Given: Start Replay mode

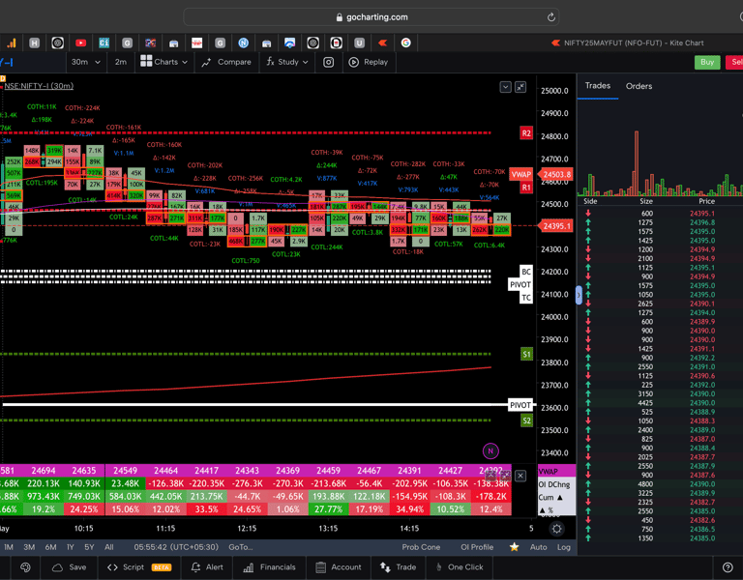Looking at the screenshot, I should (369, 62).
